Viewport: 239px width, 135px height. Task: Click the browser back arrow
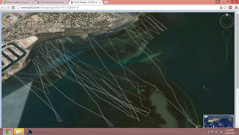click(3, 8)
